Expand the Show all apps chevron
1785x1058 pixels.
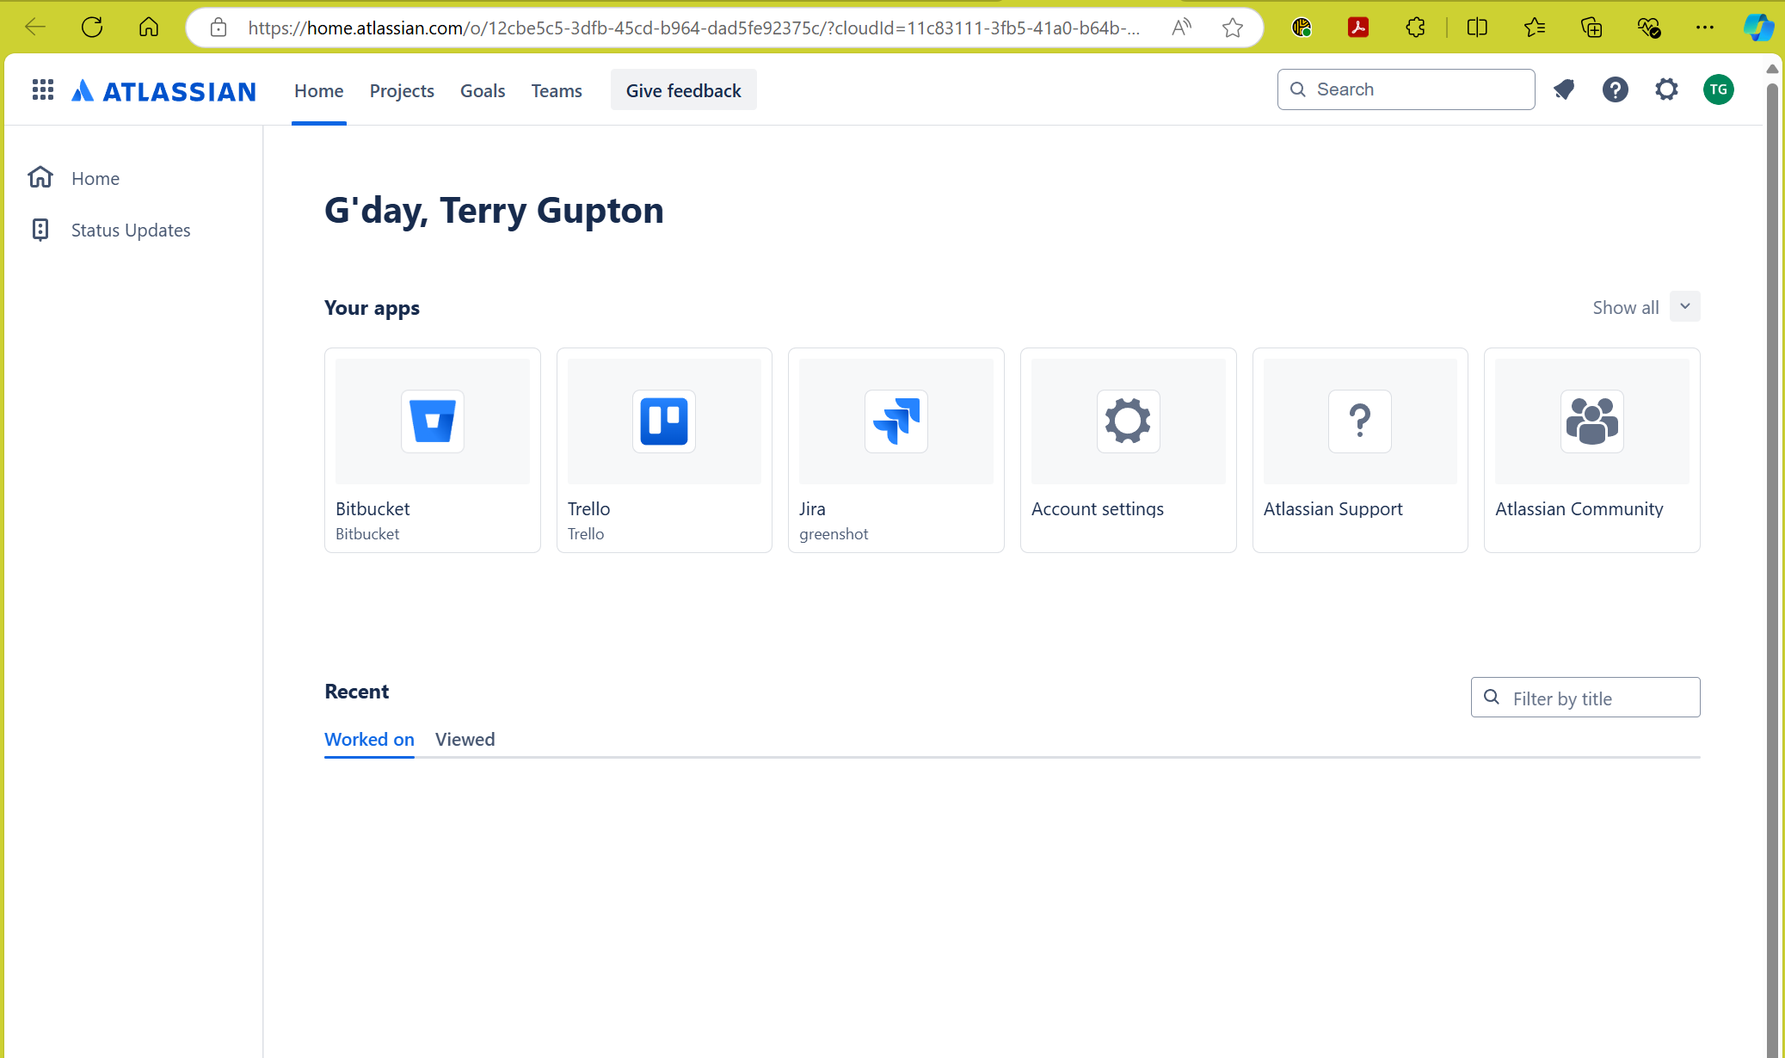[x=1685, y=306]
